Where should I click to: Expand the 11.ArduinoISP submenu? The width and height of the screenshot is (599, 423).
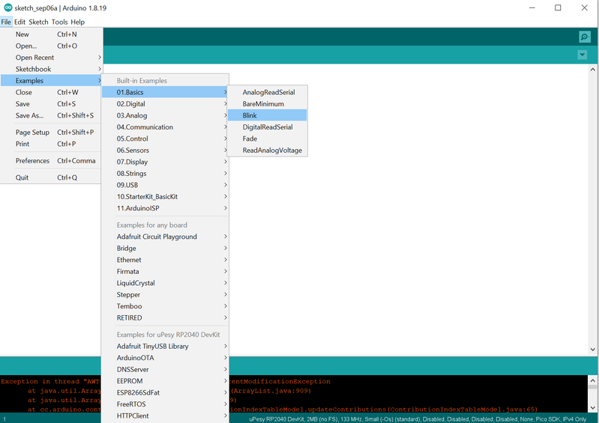pyautogui.click(x=165, y=208)
